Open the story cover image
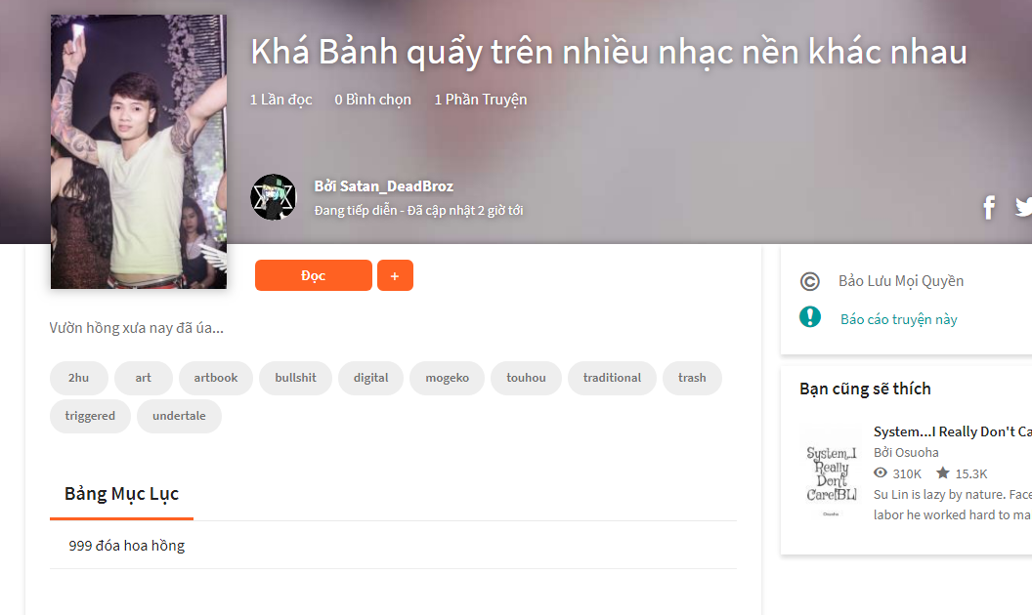The image size is (1032, 615). 139,152
